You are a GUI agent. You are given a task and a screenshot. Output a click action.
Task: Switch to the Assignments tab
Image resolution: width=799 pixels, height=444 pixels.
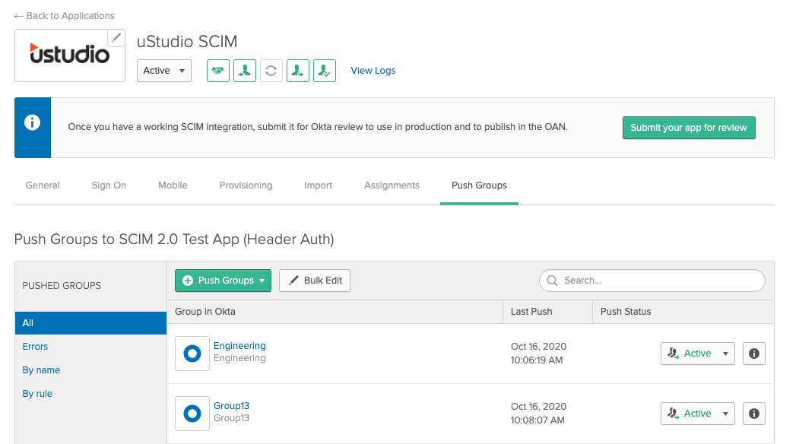(392, 186)
